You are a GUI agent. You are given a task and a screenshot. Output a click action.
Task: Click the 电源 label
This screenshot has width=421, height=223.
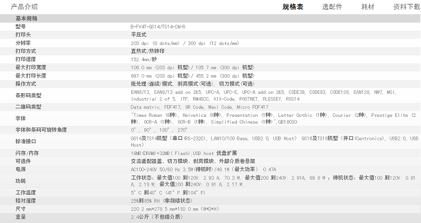(x=21, y=169)
